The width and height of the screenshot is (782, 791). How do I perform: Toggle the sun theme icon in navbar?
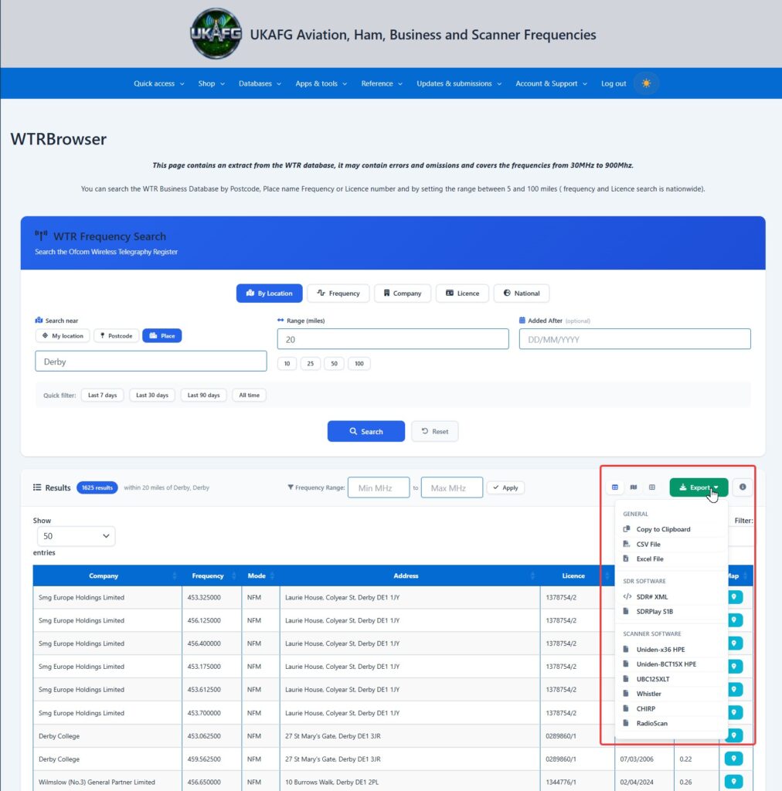pos(646,83)
